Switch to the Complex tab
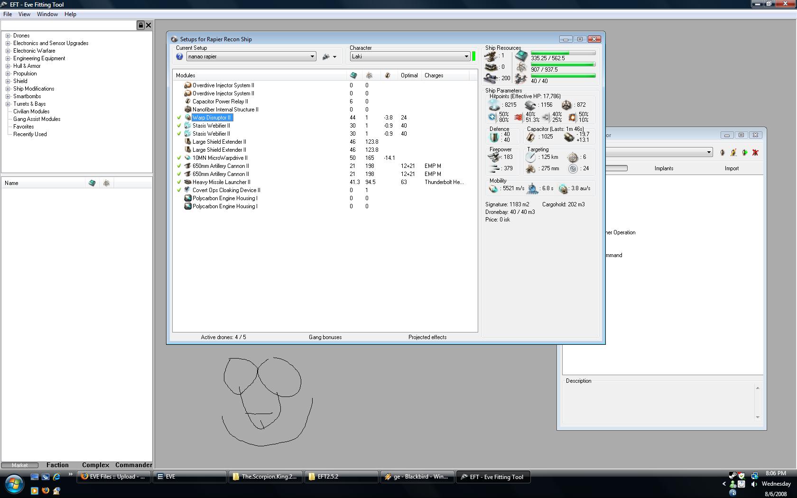 [95, 465]
